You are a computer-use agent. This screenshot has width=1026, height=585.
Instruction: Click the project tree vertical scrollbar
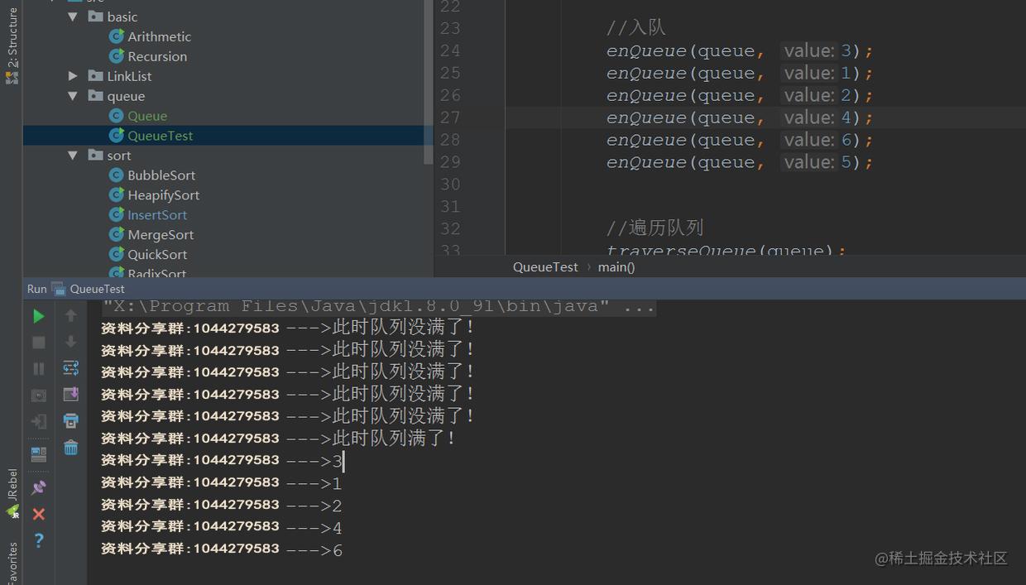pyautogui.click(x=429, y=83)
